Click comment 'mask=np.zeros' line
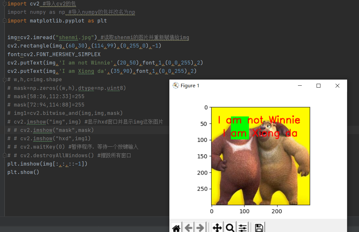Screen dimensions: 359x232 click(67, 88)
